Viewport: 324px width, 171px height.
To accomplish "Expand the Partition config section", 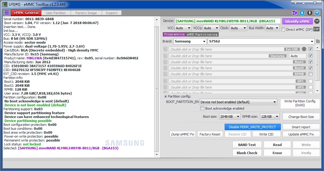I will click(165, 96).
